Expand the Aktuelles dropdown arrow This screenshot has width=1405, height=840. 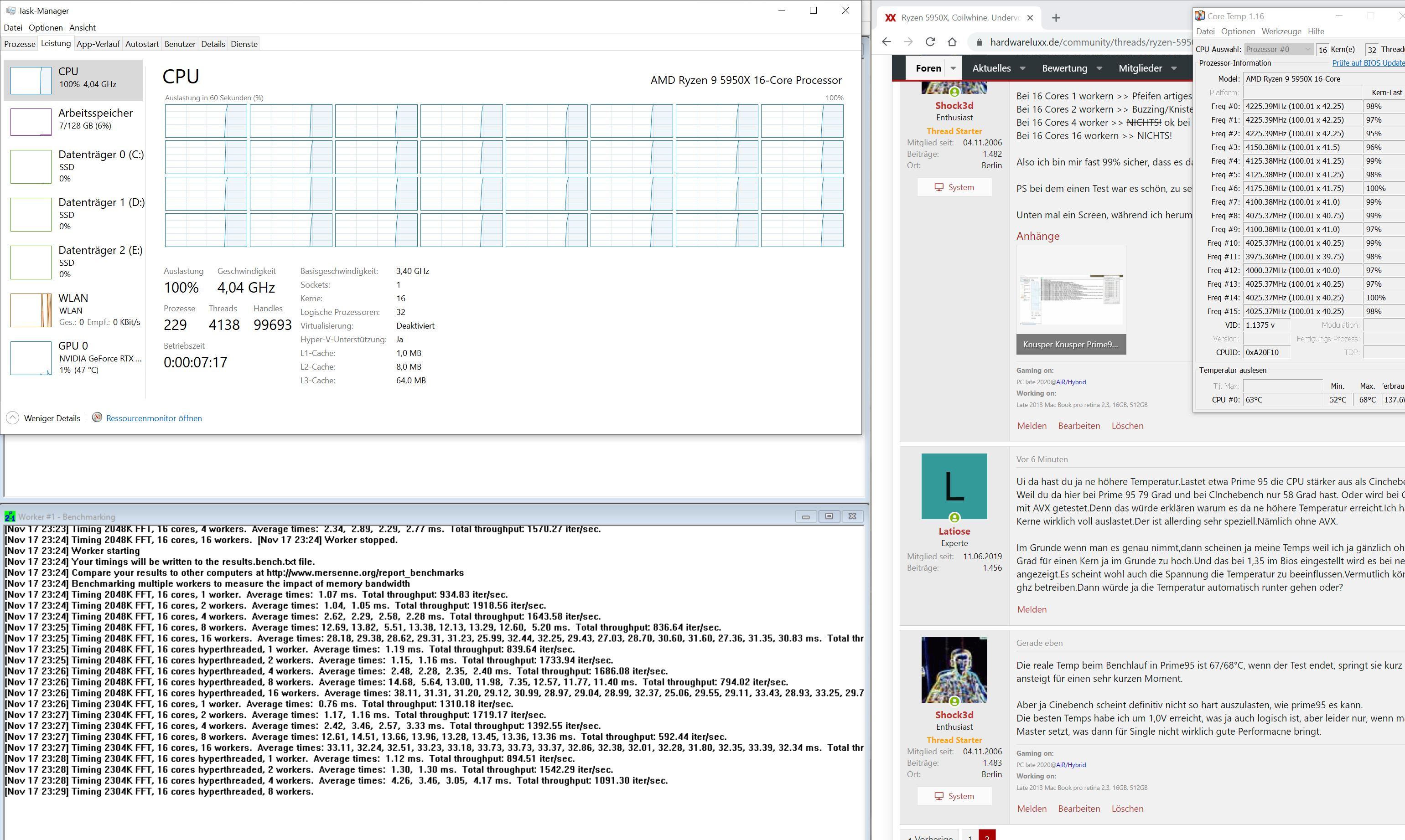(x=1023, y=68)
